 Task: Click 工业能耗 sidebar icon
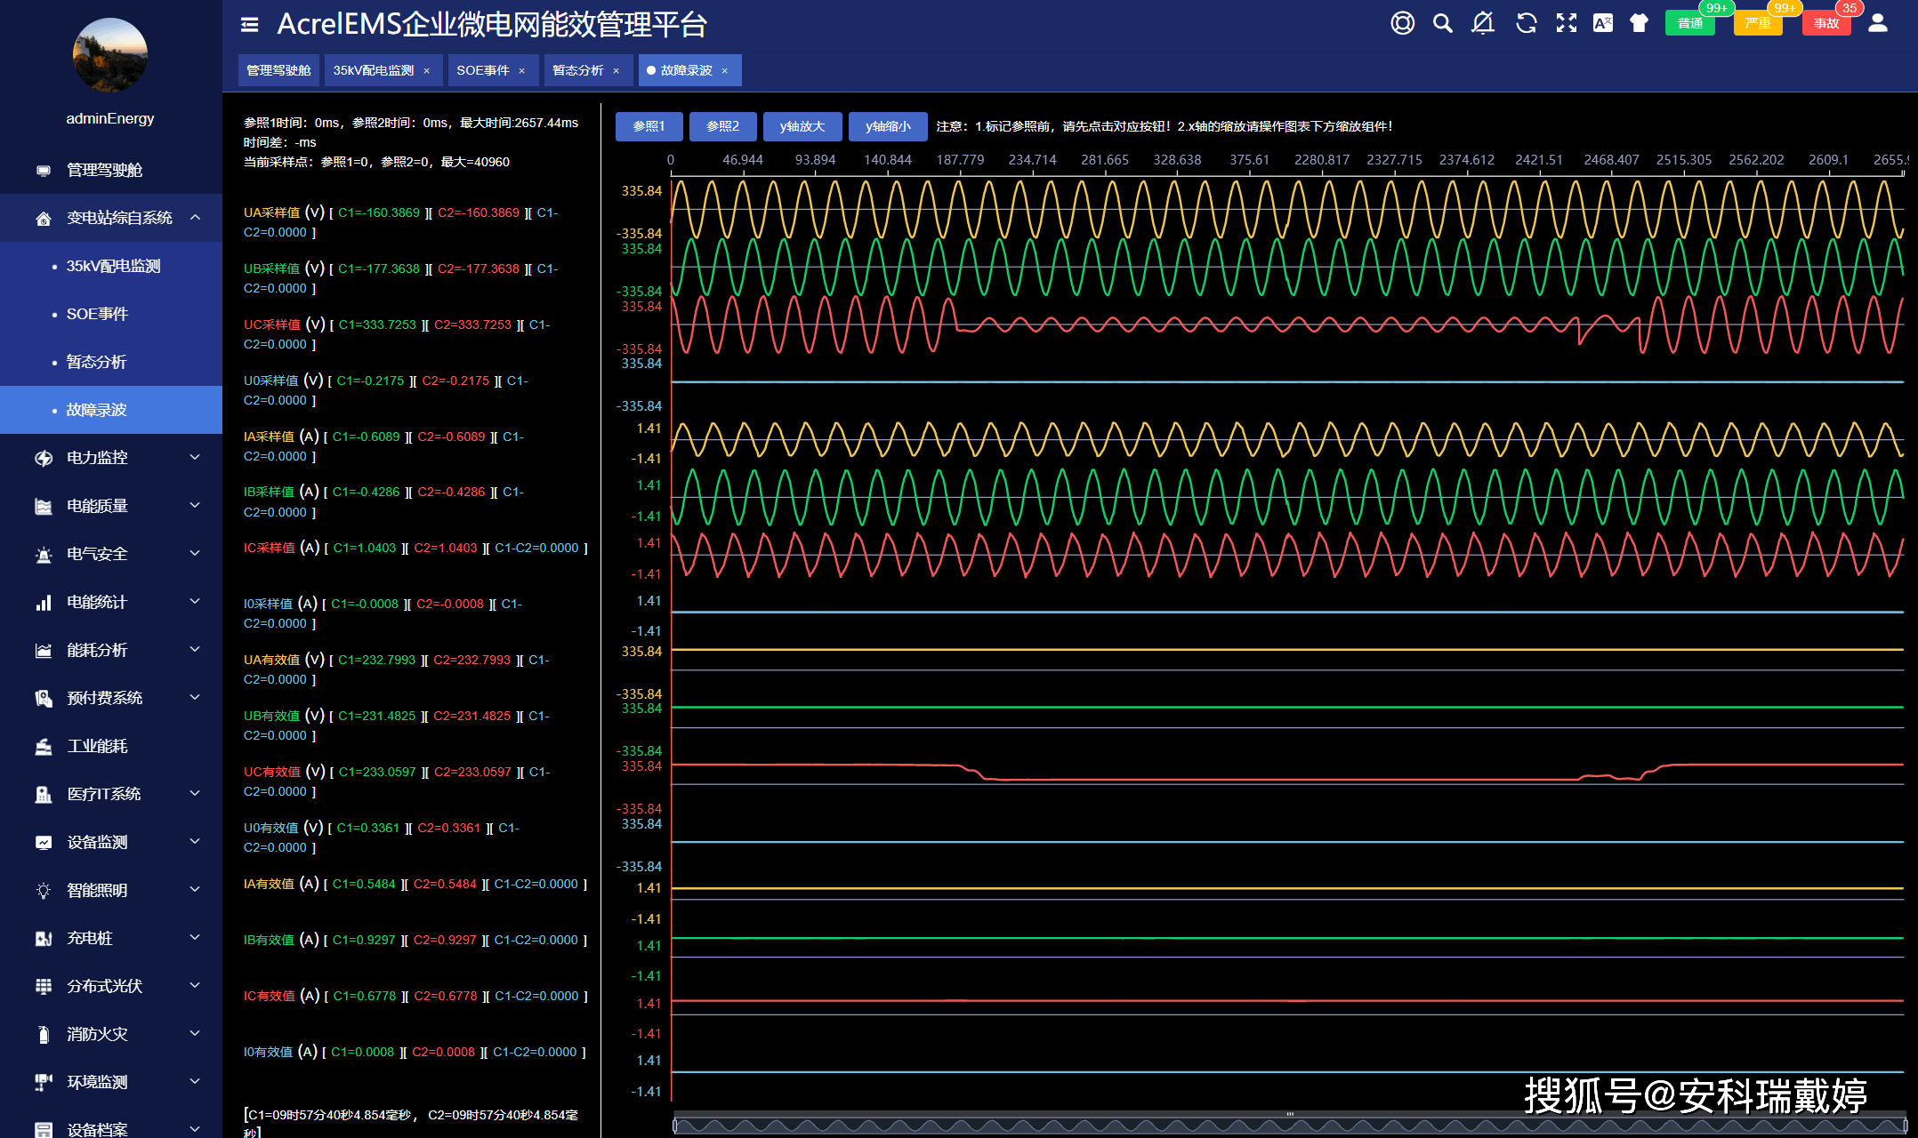pos(44,747)
